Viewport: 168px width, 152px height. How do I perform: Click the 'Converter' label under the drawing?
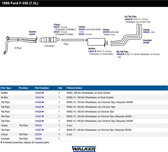click(x=49, y=46)
